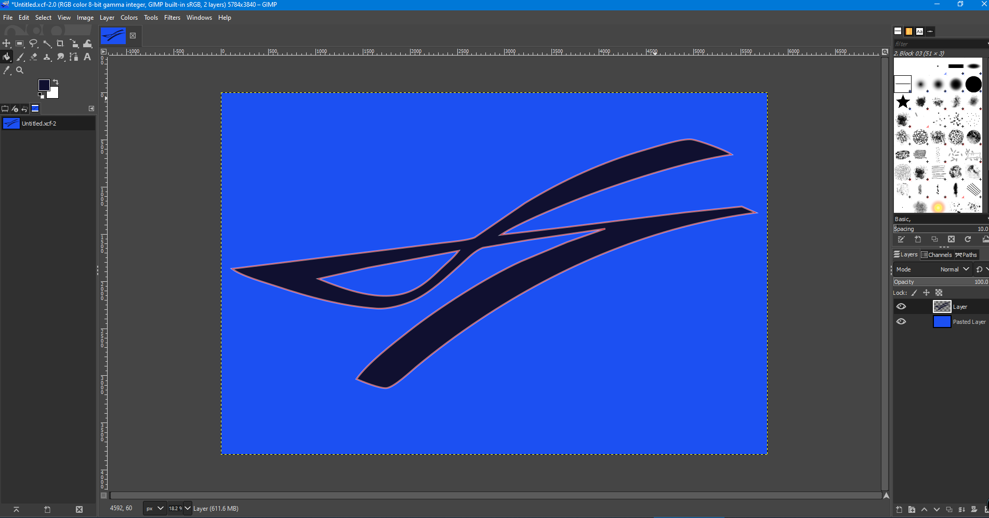
Task: Select the Eraser tool
Action: coord(33,57)
